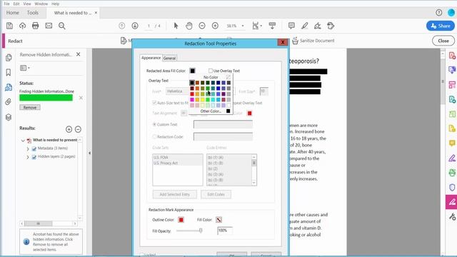Choose the hand pan tool
Viewport: 457px width, 257px height.
point(189,26)
